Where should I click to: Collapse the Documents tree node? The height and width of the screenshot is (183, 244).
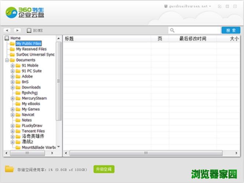pyautogui.click(x=7, y=60)
